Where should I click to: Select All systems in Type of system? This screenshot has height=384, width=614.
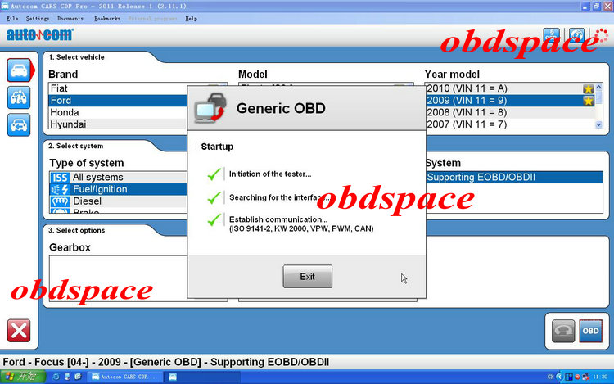click(x=118, y=178)
